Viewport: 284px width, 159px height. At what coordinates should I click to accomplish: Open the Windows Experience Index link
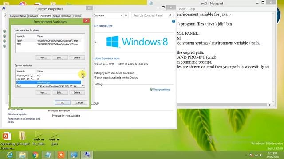click(x=106, y=58)
